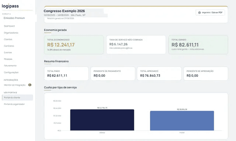This screenshot has height=141, width=236.
Task: Click the Pendente de Aprovação card
Action: (x=206, y=74)
